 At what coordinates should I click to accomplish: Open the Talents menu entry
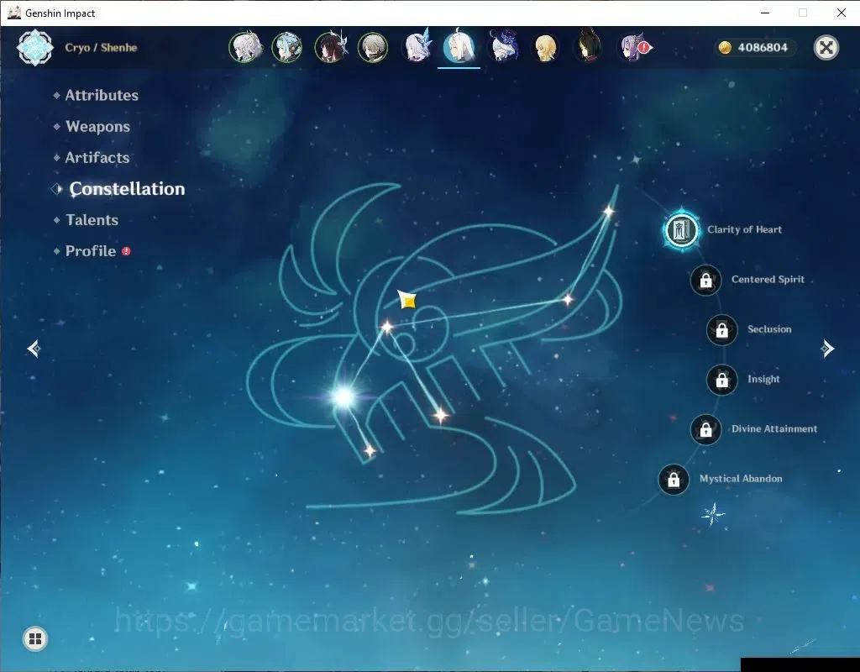tap(92, 220)
